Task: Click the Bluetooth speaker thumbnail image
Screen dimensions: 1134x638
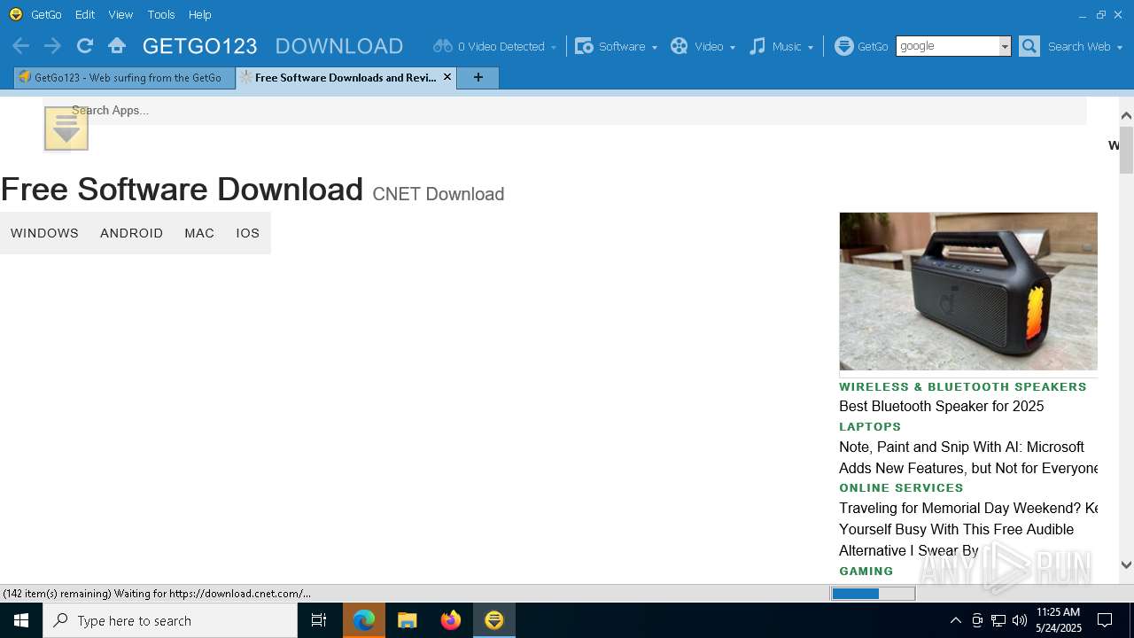Action: click(x=968, y=291)
